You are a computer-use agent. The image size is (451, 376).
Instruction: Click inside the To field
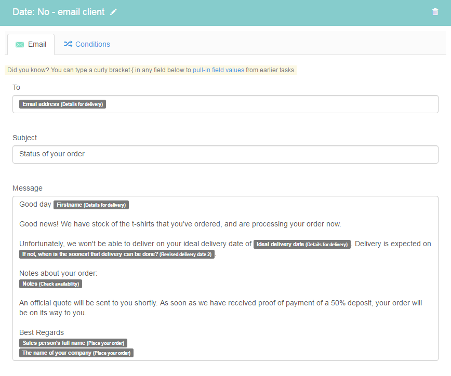click(x=225, y=104)
